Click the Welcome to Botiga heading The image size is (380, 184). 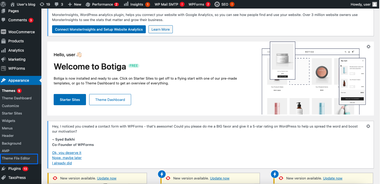[x=90, y=67]
